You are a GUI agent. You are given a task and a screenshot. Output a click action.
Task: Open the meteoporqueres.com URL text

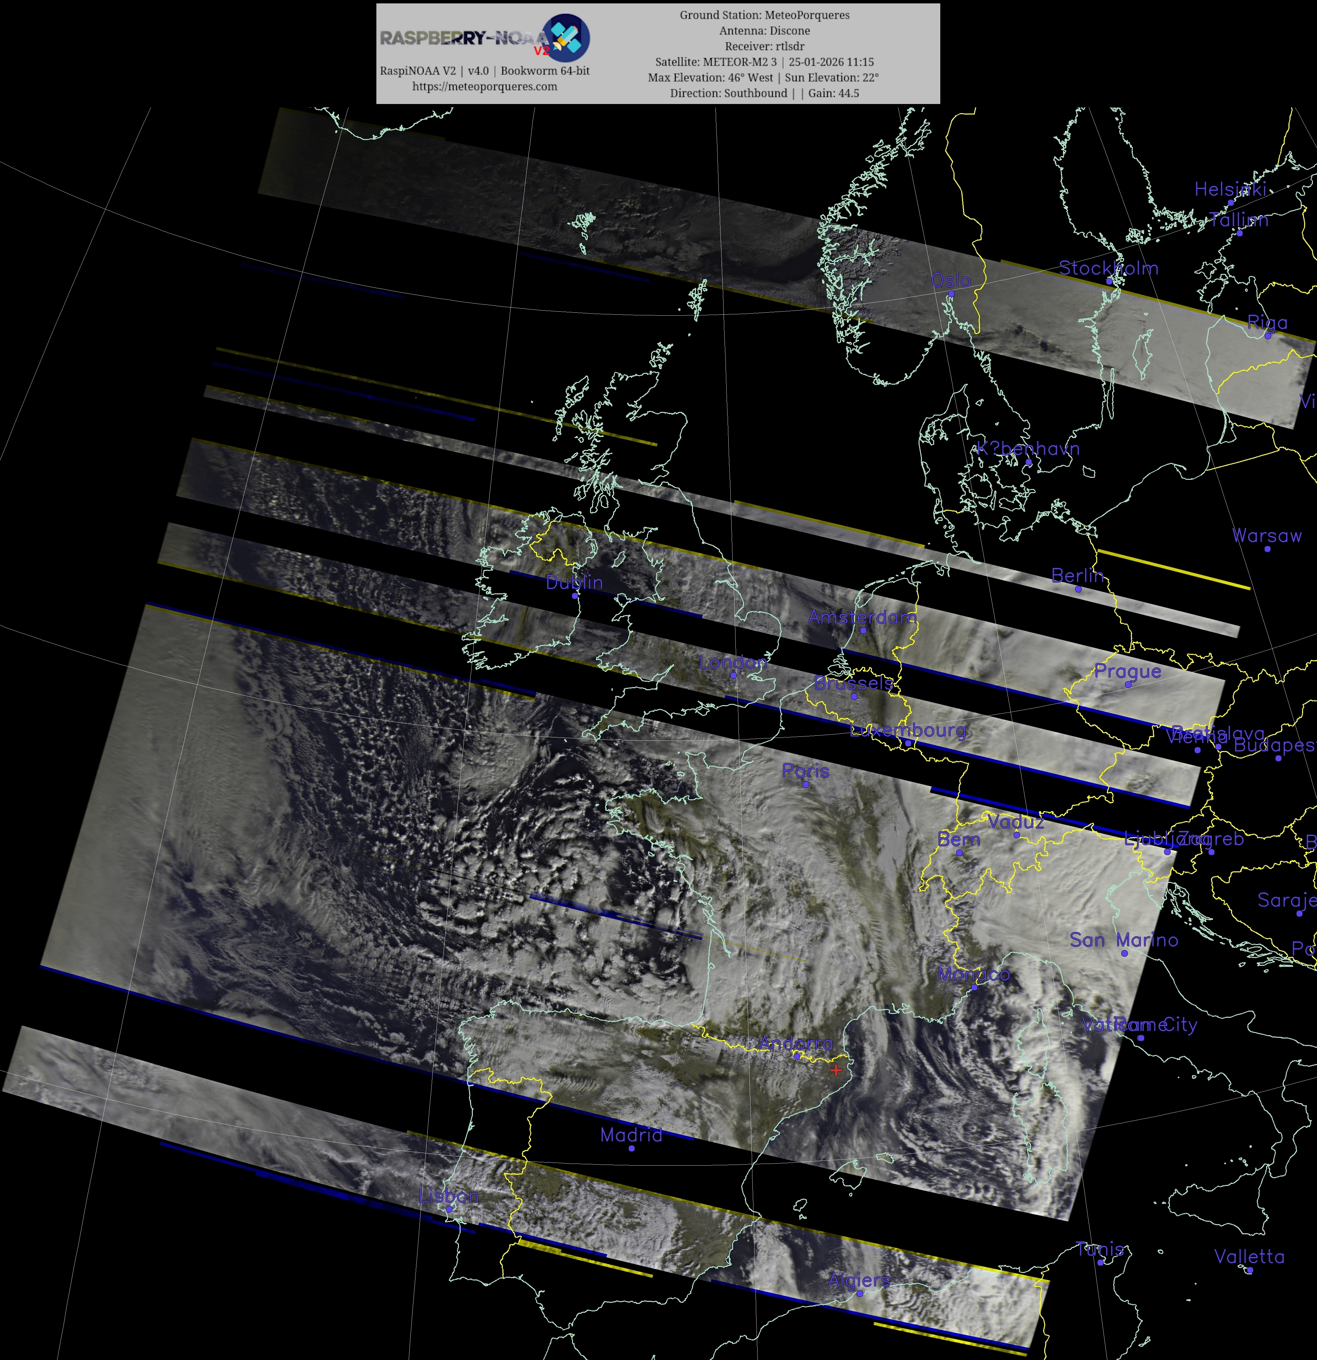coord(484,86)
